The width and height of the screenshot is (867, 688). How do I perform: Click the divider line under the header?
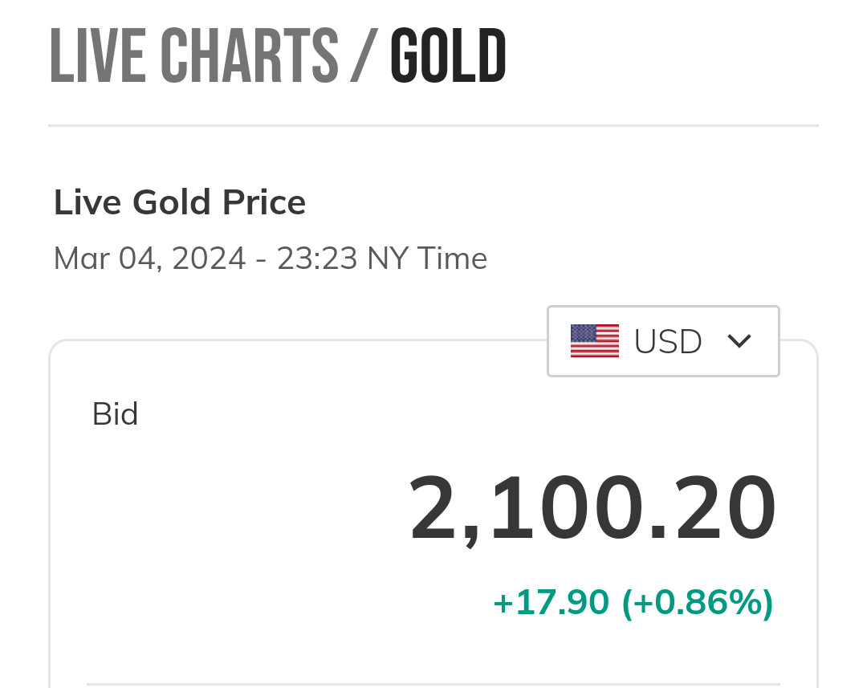pos(433,126)
